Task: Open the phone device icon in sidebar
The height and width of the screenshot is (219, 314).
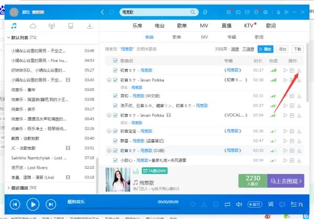Action: pyautogui.click(x=71, y=26)
